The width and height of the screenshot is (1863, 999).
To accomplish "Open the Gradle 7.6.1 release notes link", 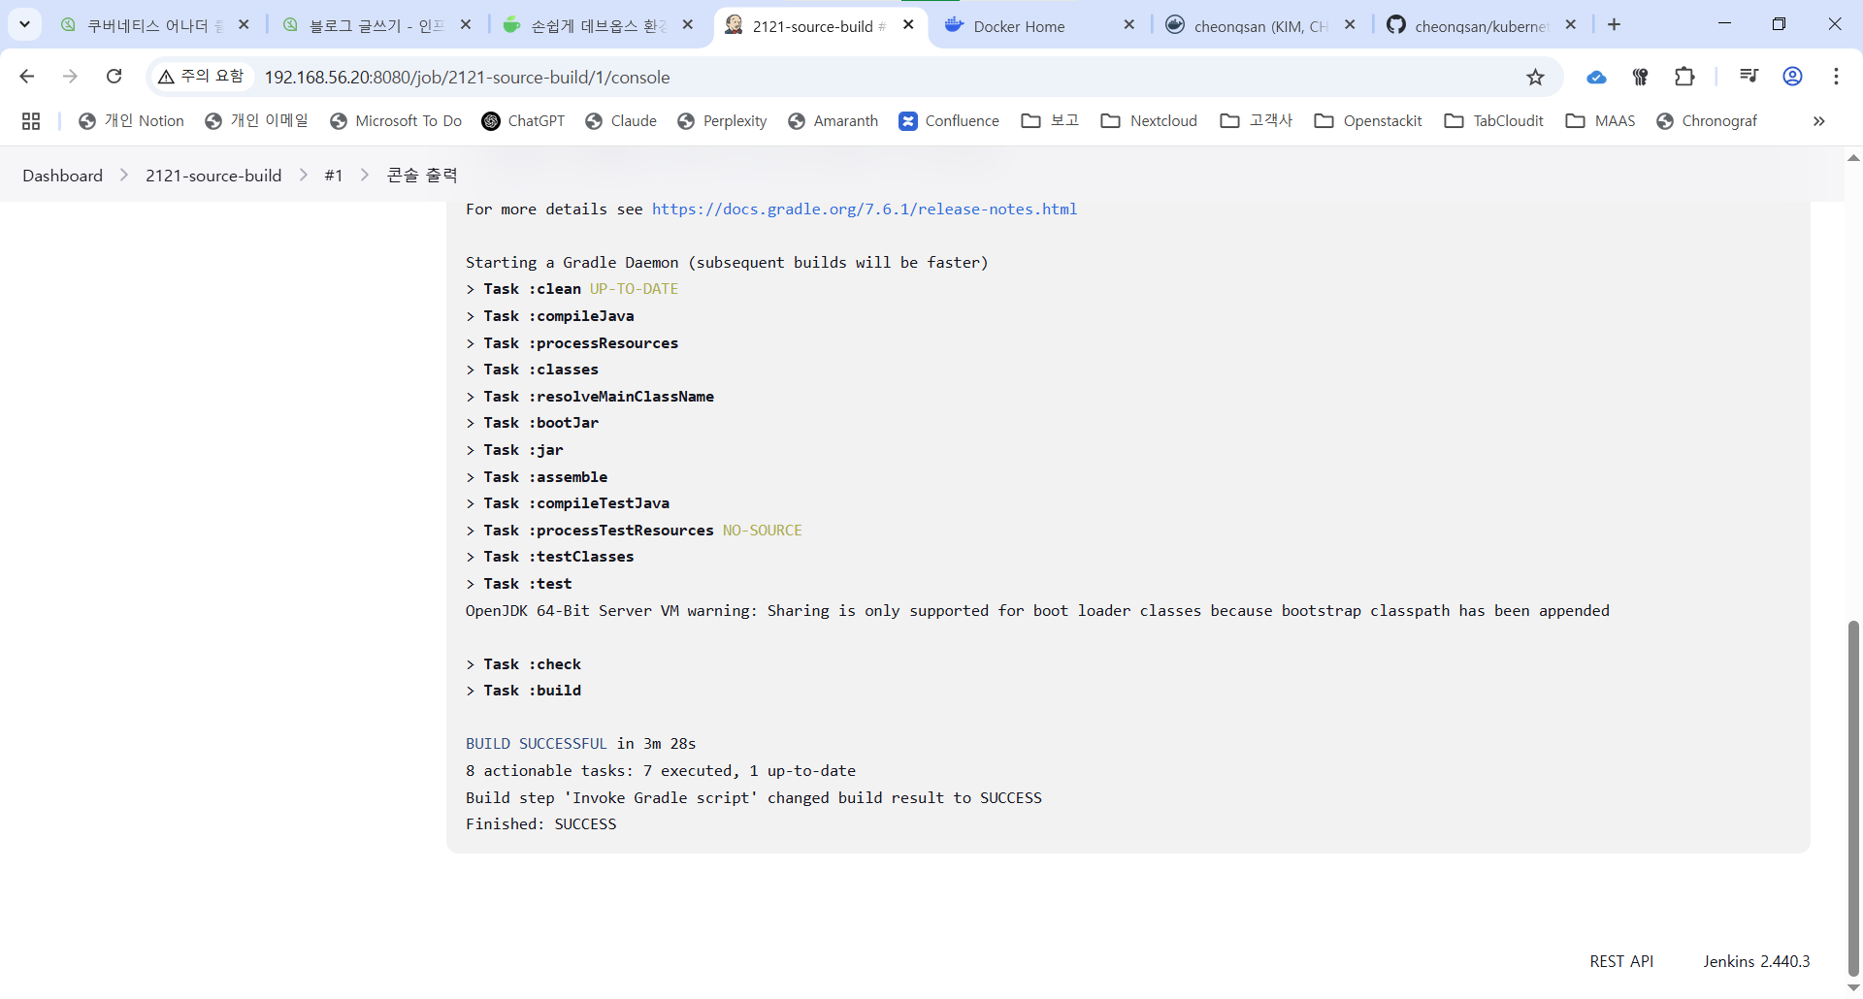I will pyautogui.click(x=865, y=209).
